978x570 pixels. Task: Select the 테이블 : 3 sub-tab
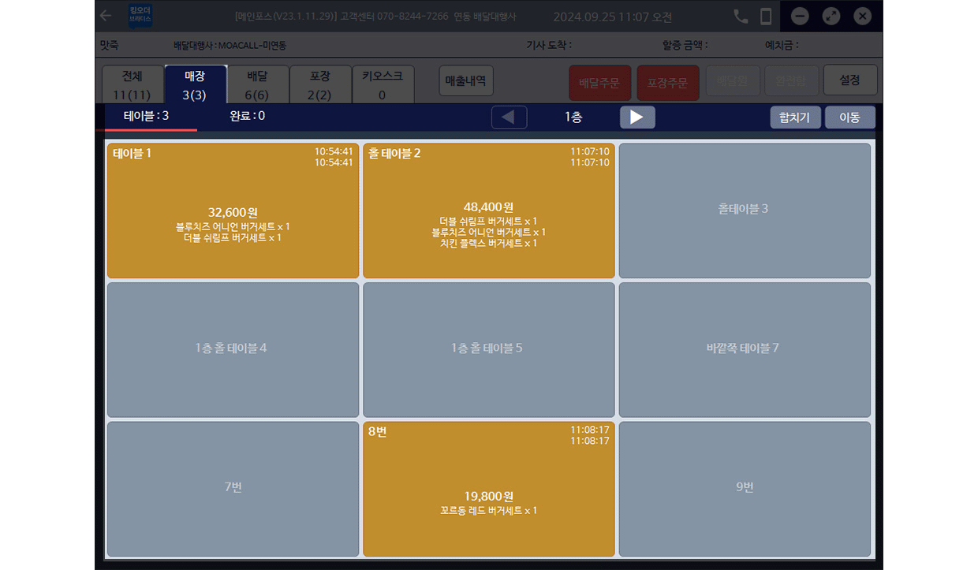coord(147,117)
